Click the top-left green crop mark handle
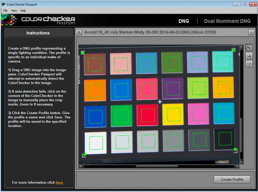The height and width of the screenshot is (192, 258). [83, 53]
